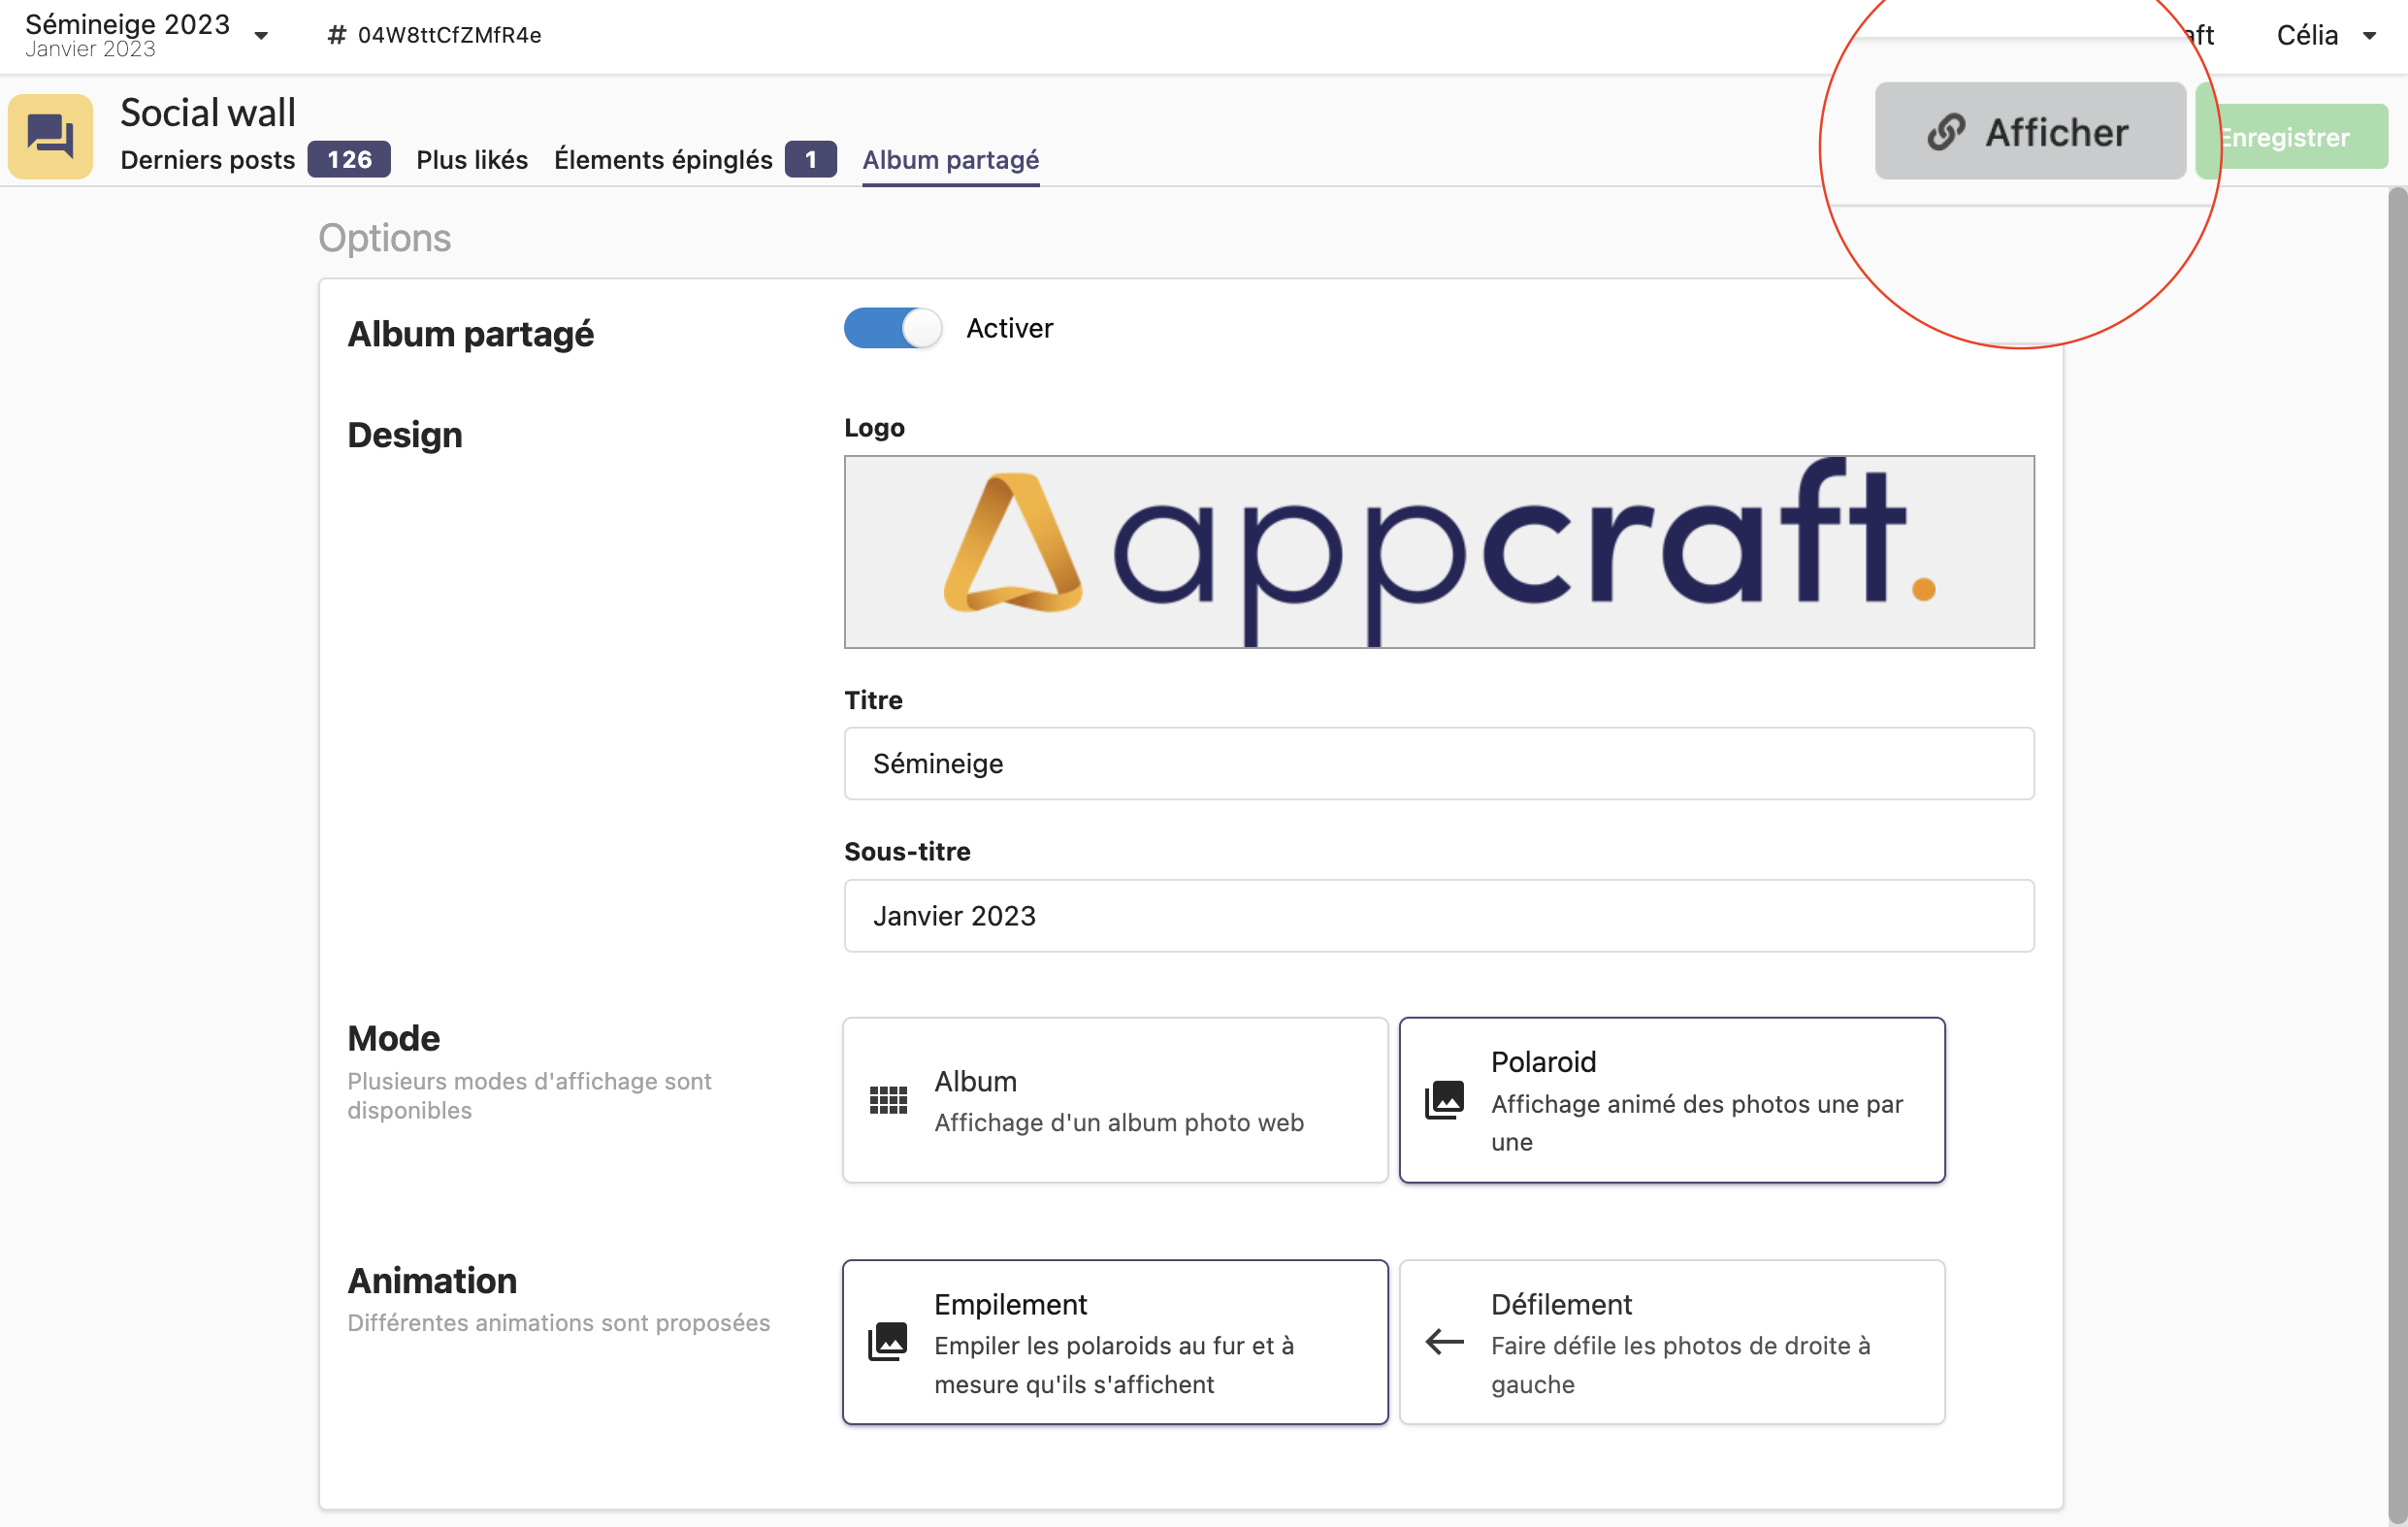
Task: Enable the Activer toggle for shared album
Action: [x=894, y=327]
